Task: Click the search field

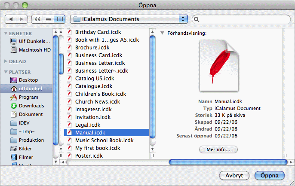Action: (241, 19)
